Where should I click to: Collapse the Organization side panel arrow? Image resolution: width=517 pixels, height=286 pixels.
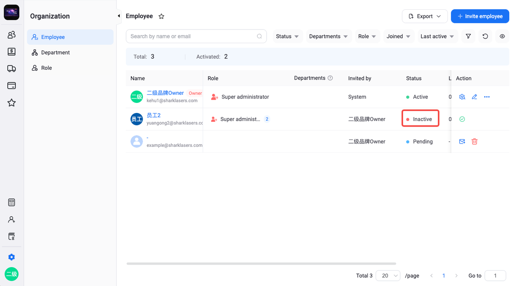[x=119, y=16]
